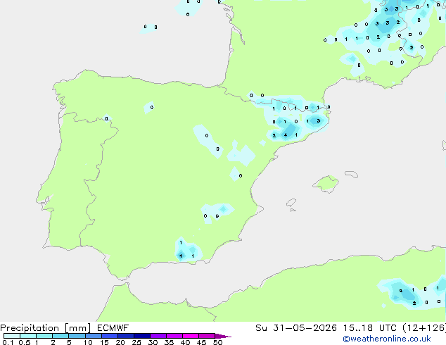446x345 pixels.
Task: Select the purple 30–35 mm legend swatch
Action: tap(158, 336)
